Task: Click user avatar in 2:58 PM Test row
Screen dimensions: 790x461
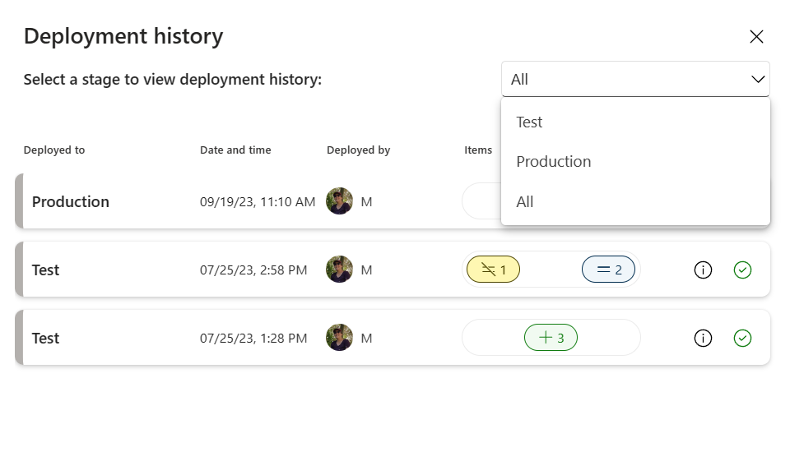Action: point(339,270)
